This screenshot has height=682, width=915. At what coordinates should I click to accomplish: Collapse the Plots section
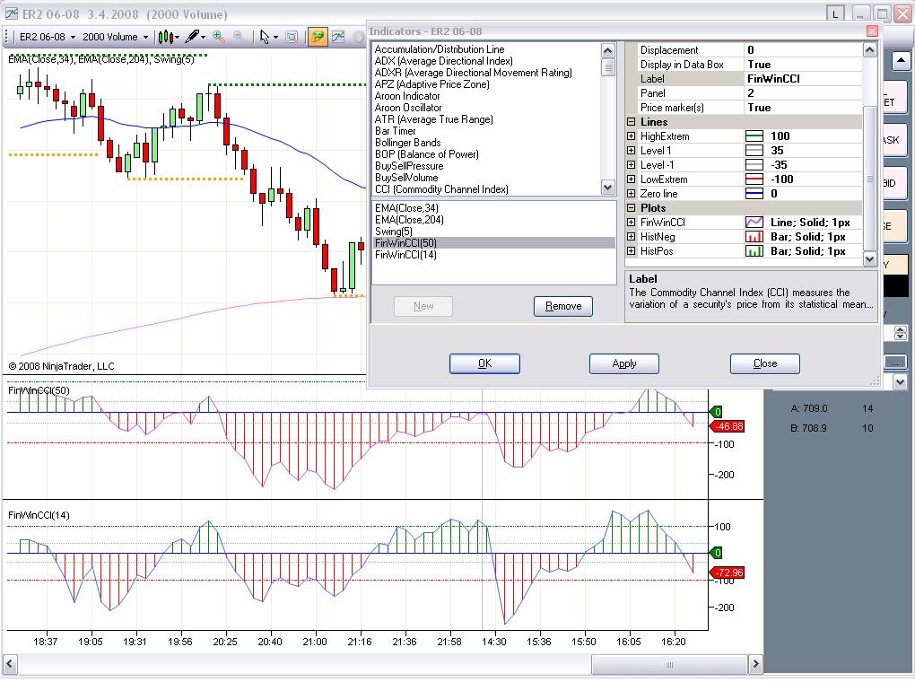tap(632, 208)
